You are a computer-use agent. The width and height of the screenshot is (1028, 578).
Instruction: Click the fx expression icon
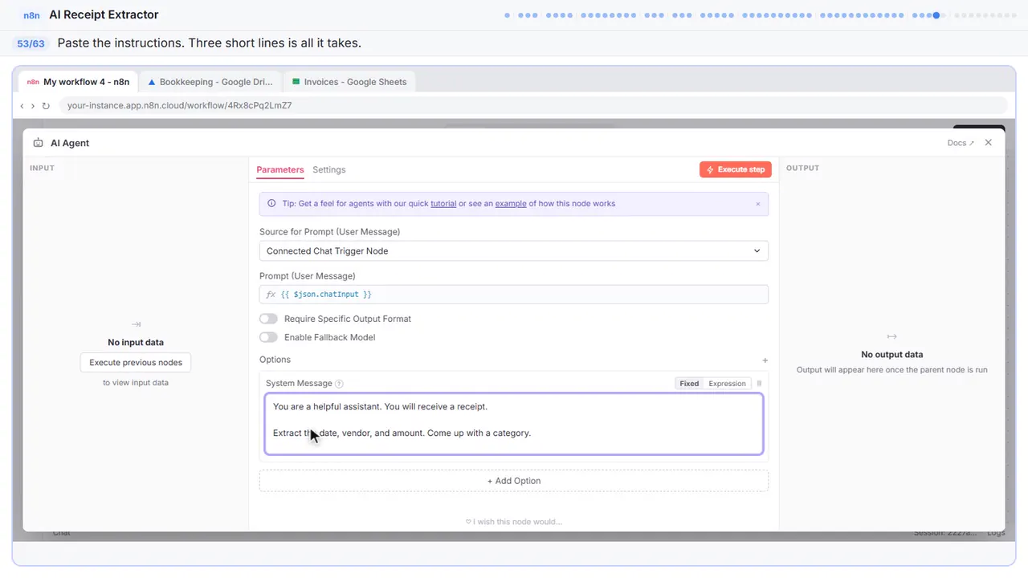pyautogui.click(x=271, y=295)
